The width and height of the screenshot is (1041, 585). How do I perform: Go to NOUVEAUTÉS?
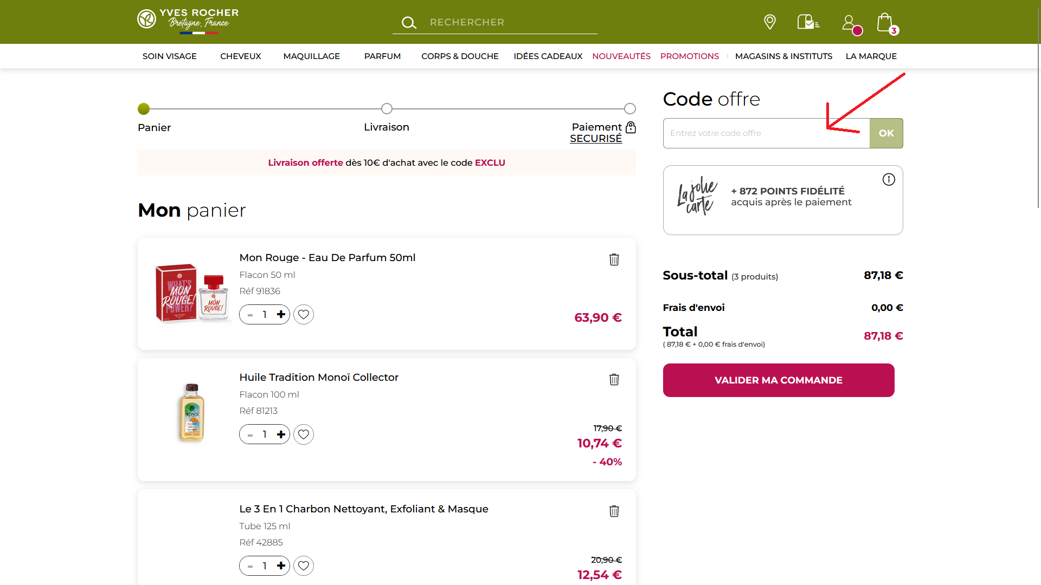[621, 56]
